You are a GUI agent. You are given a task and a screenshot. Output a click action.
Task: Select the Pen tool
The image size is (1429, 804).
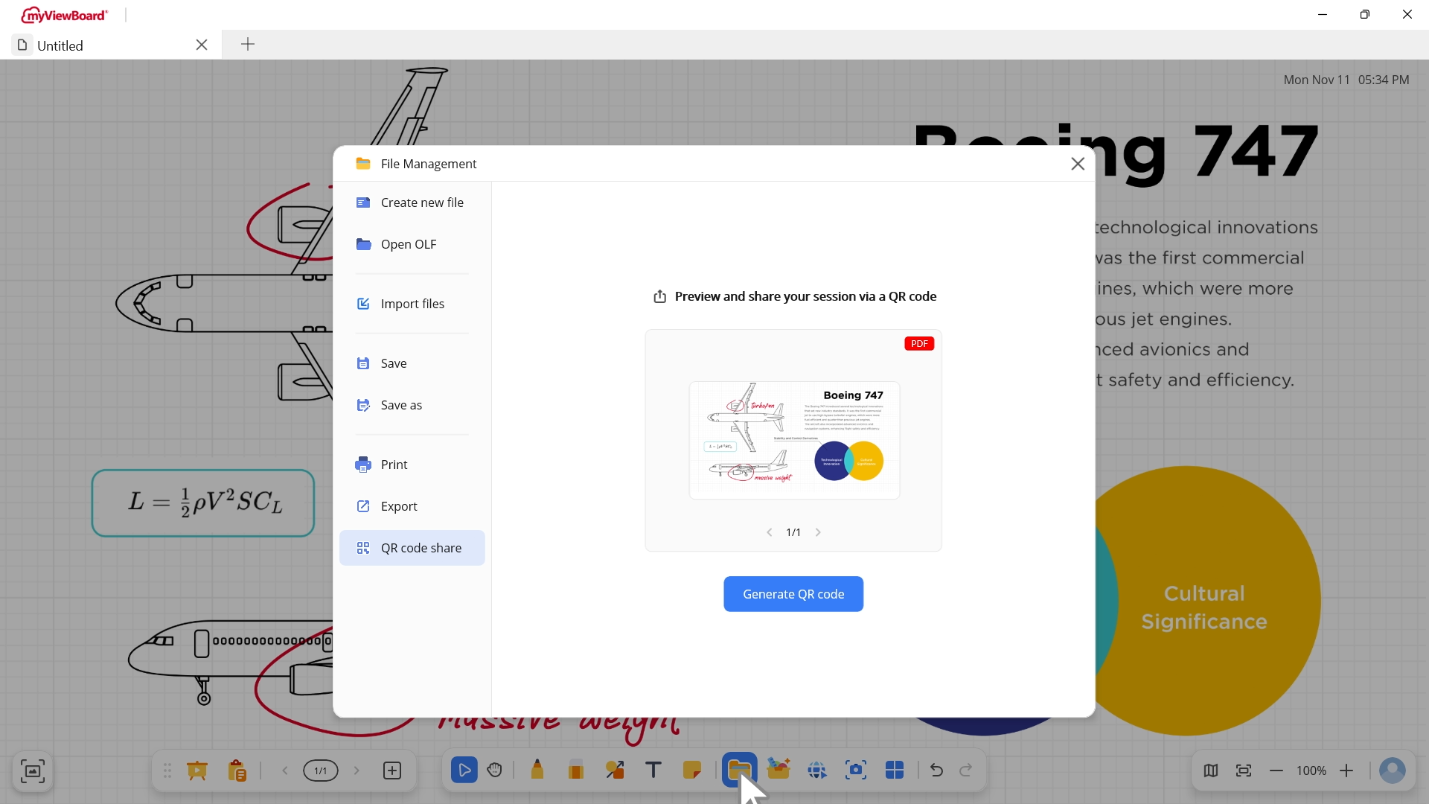click(x=537, y=770)
